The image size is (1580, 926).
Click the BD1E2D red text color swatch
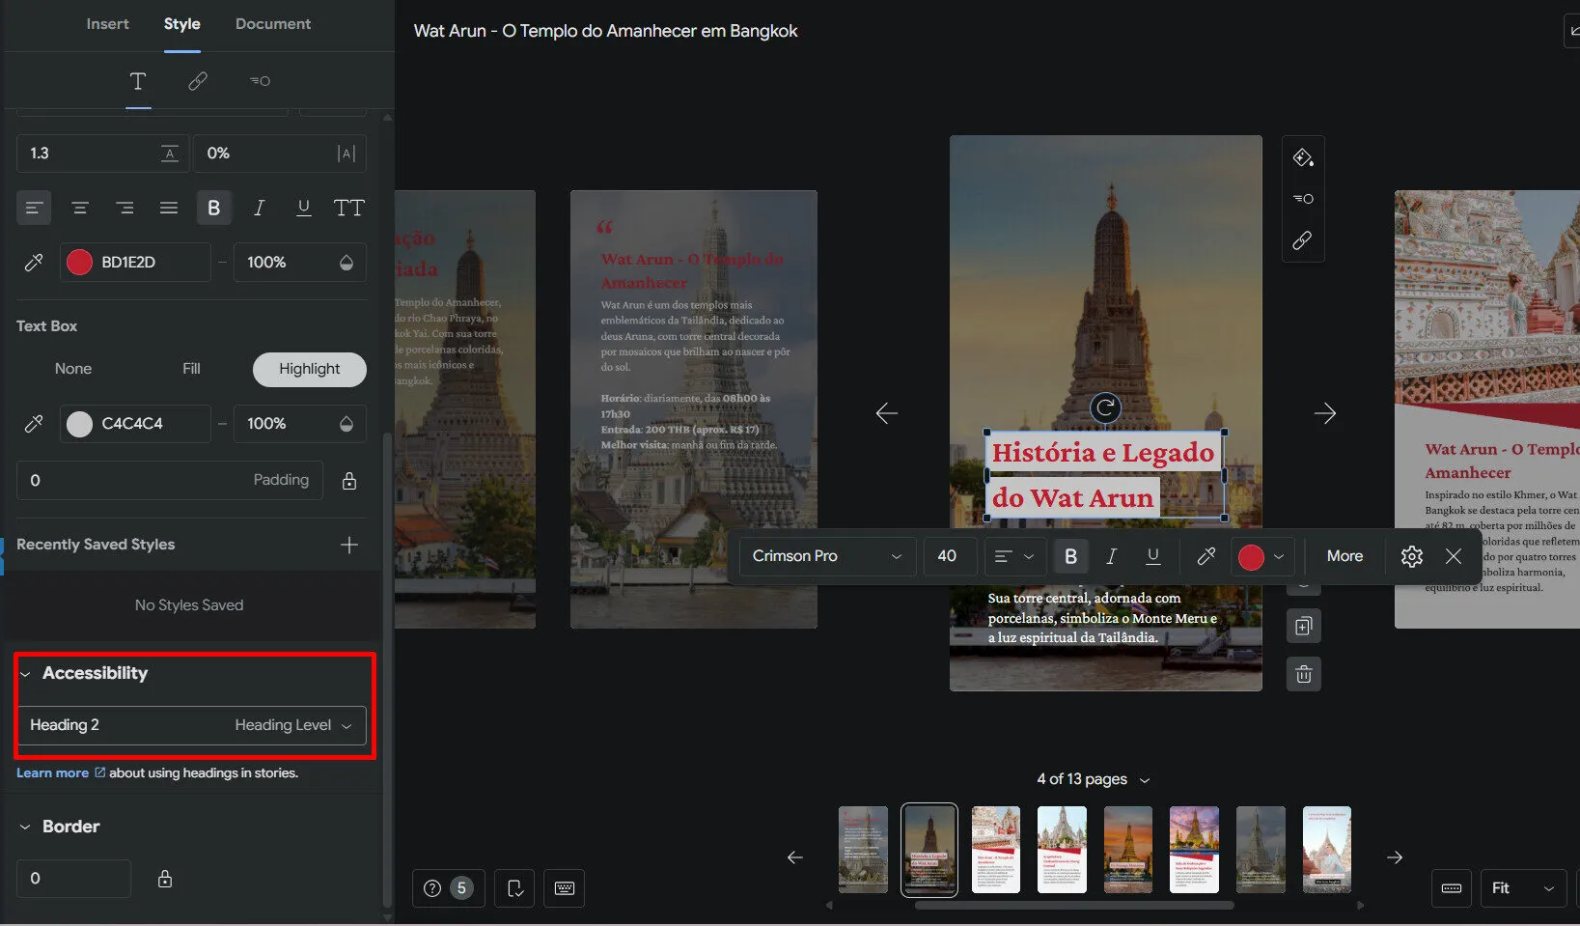coord(80,263)
